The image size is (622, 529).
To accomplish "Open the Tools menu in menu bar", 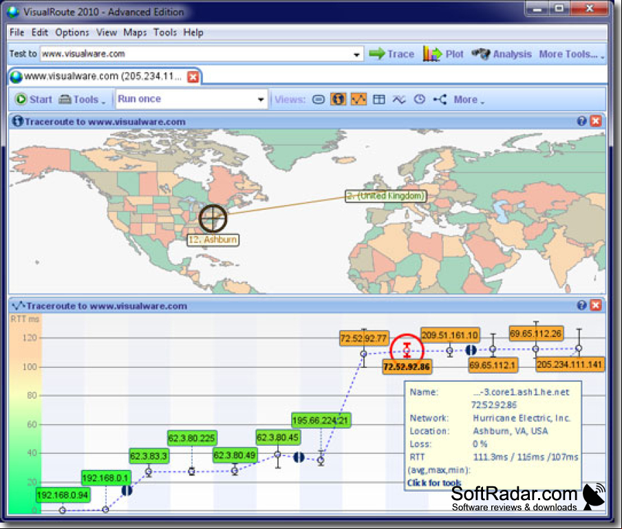I will [165, 32].
